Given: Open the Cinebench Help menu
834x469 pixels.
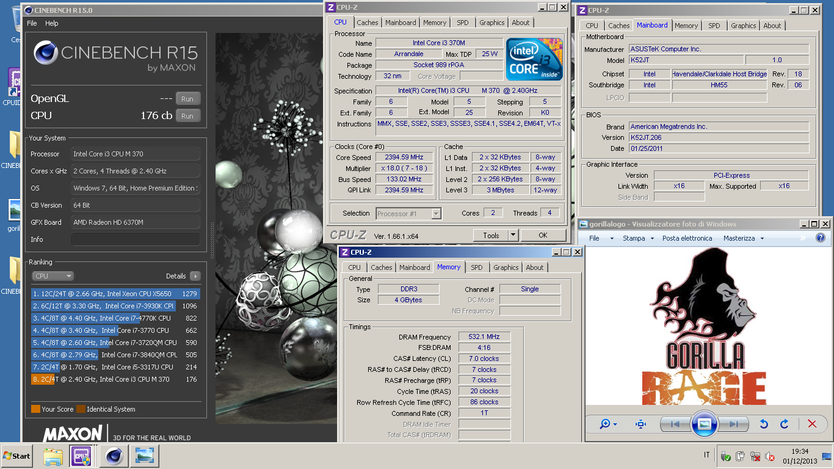Looking at the screenshot, I should (52, 23).
